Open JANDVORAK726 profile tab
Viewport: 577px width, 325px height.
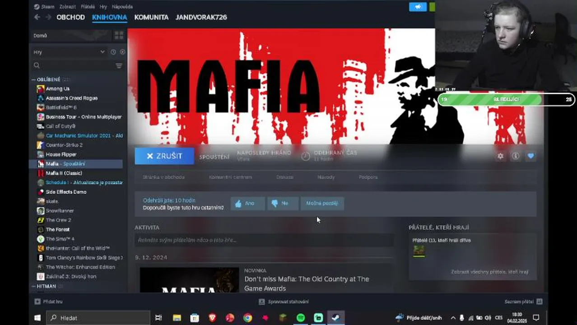click(x=201, y=17)
